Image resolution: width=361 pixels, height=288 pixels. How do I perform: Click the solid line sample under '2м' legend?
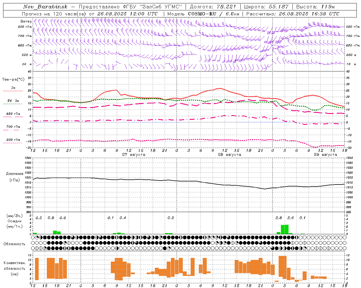(x=13, y=91)
